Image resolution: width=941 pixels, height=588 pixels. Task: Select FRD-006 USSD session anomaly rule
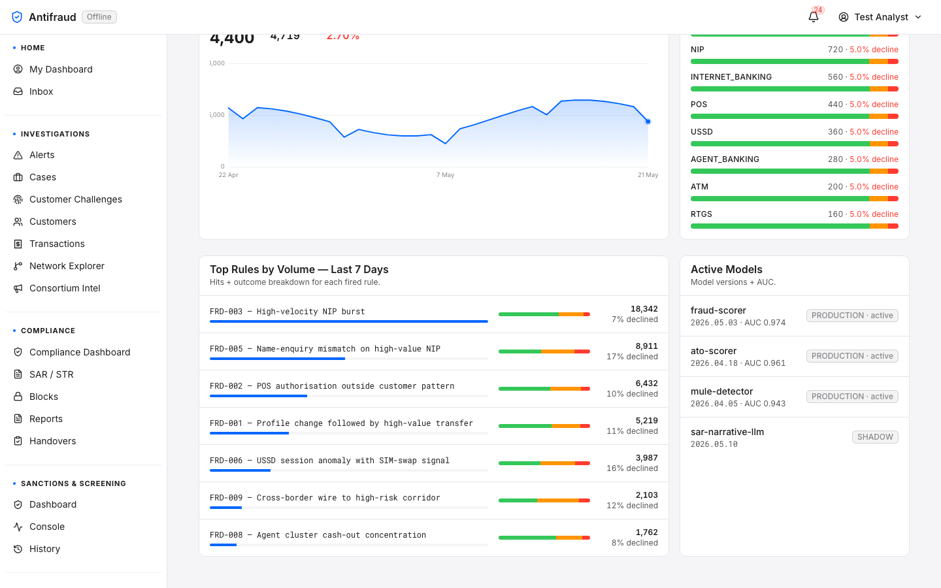tap(434, 463)
